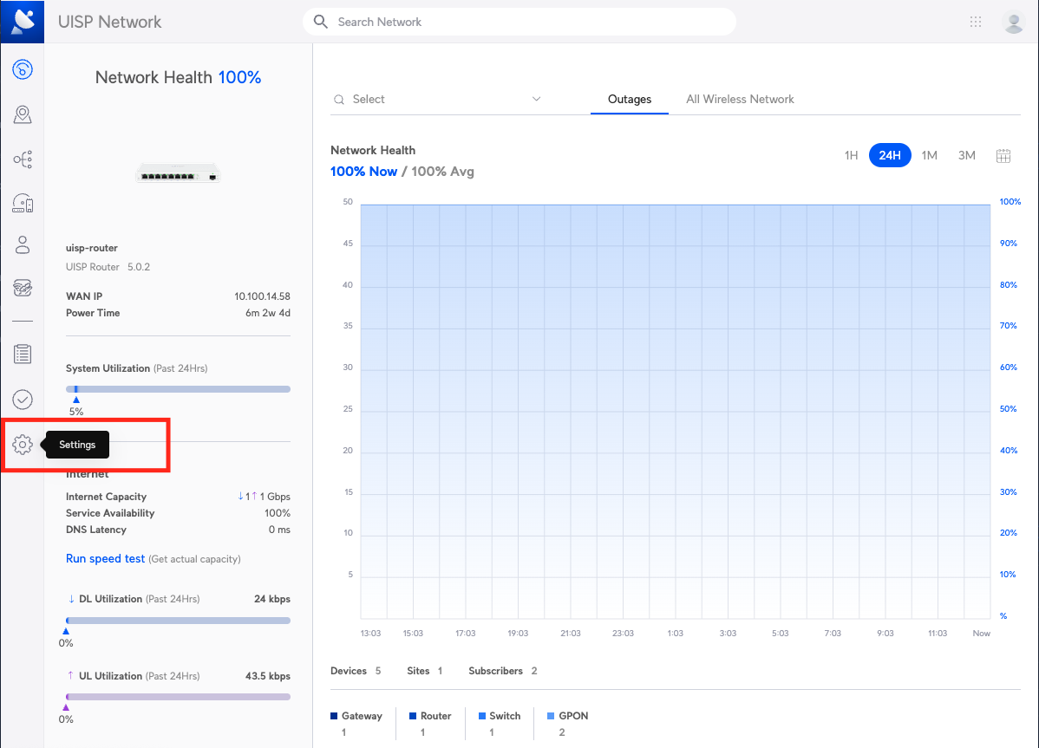Open the Settings gear icon
This screenshot has width=1039, height=748.
[x=23, y=445]
